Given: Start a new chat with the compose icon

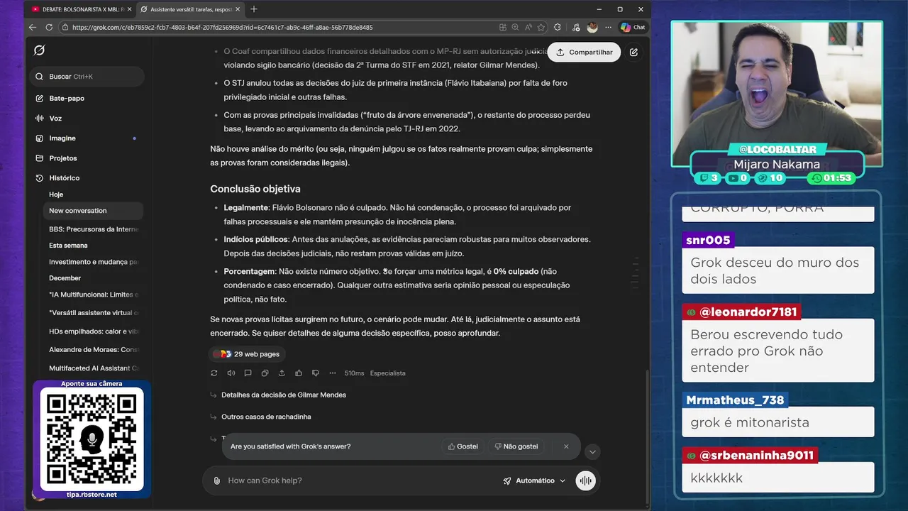Looking at the screenshot, I should point(633,53).
